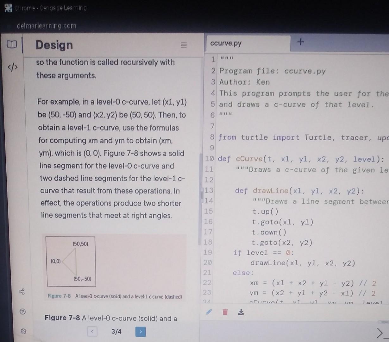This screenshot has width=389, height=342.
Task: Click the trash icon to delete ccurve.py
Action: tap(225, 312)
